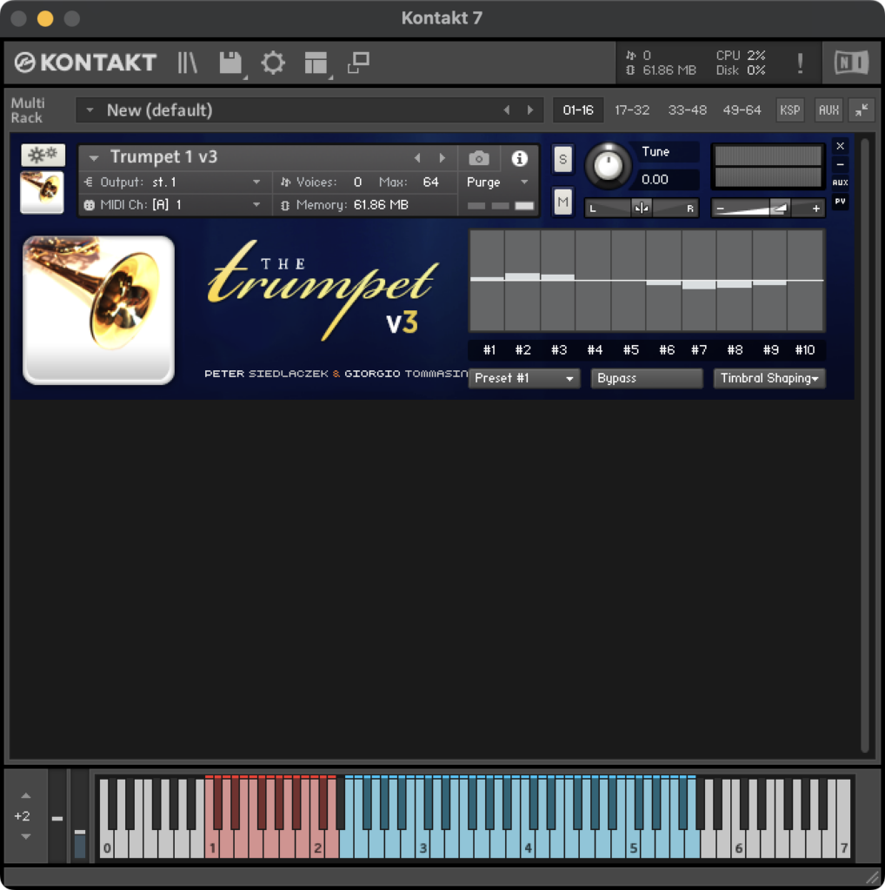Click the Bypass button
The height and width of the screenshot is (890, 885).
tap(647, 378)
